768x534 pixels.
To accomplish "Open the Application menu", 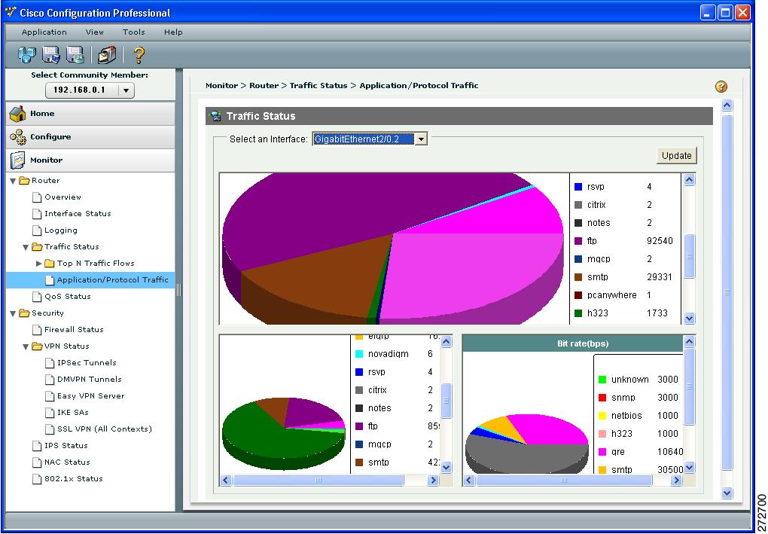I will (44, 32).
